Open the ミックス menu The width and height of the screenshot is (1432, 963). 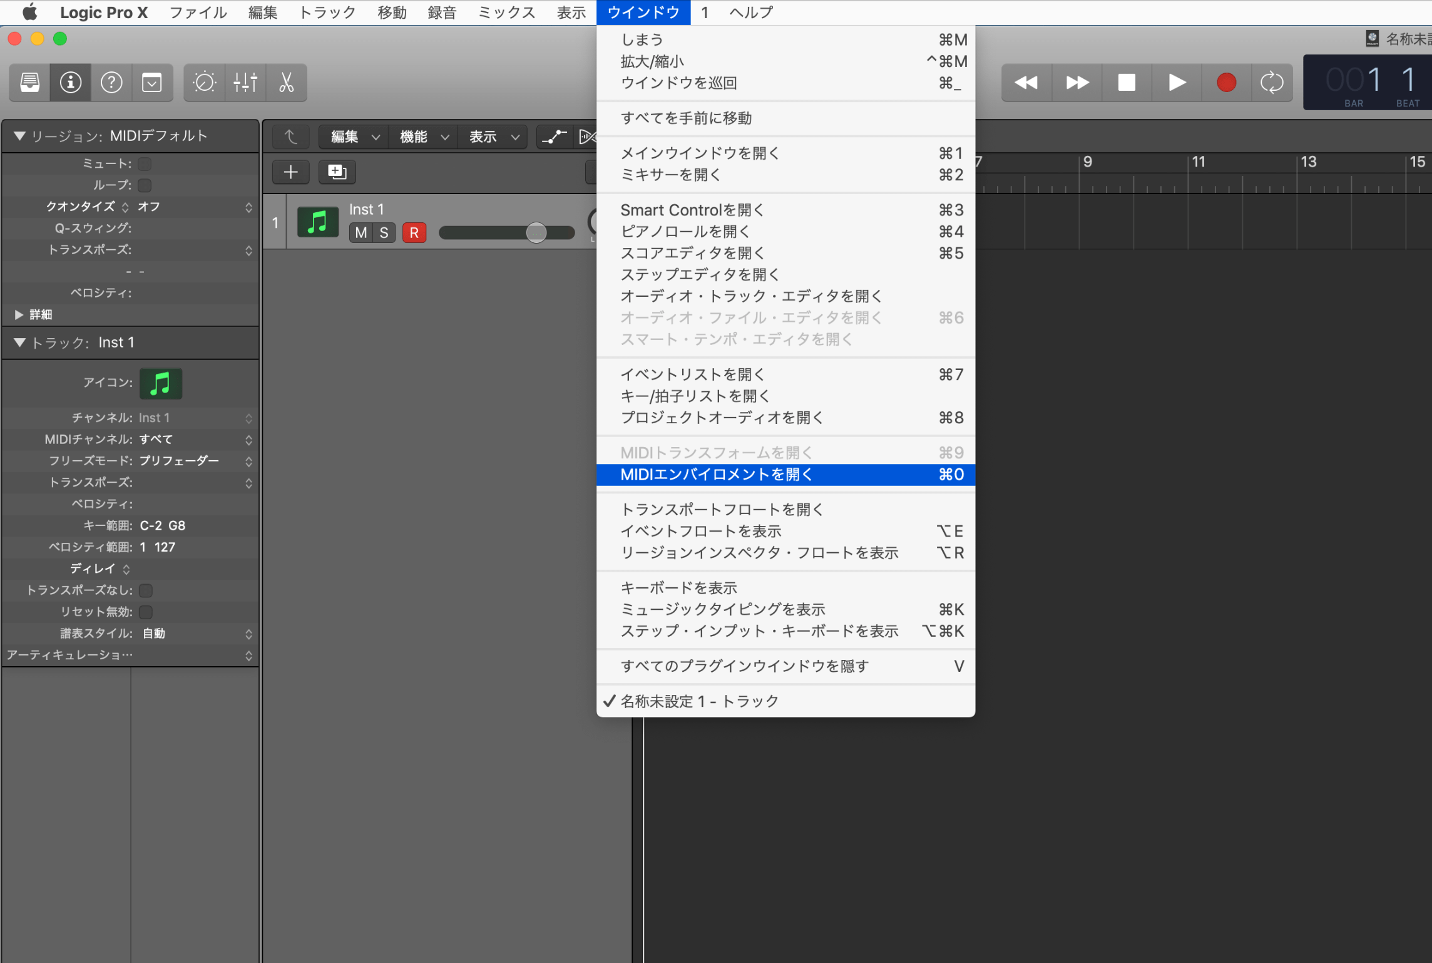pyautogui.click(x=506, y=12)
